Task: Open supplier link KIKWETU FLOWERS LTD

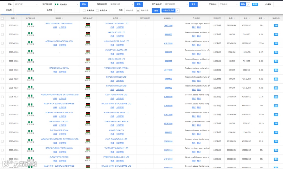Action: point(116,50)
